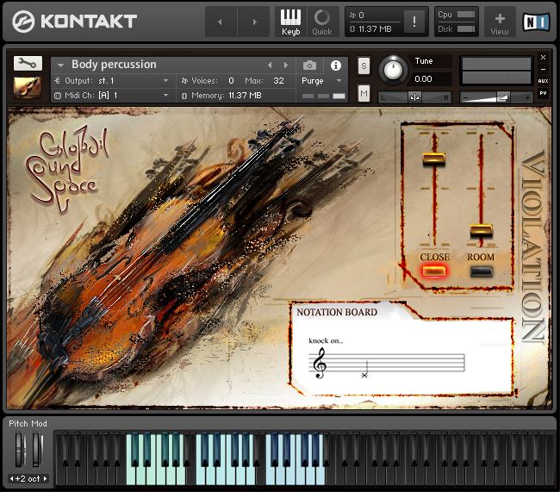Open the View menu

pos(500,23)
